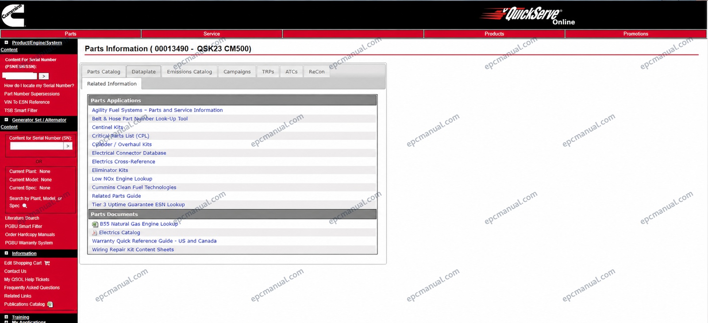Collapse the Product/Engine/System Content section
The width and height of the screenshot is (708, 323).
point(6,42)
